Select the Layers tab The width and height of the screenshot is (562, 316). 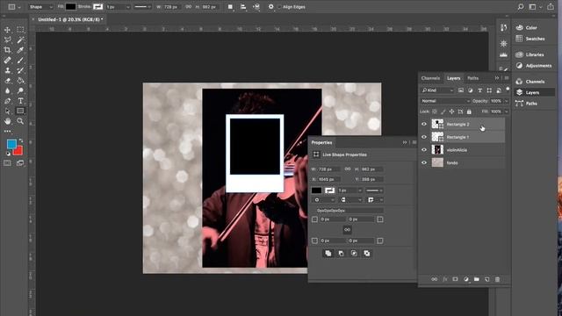click(x=453, y=78)
